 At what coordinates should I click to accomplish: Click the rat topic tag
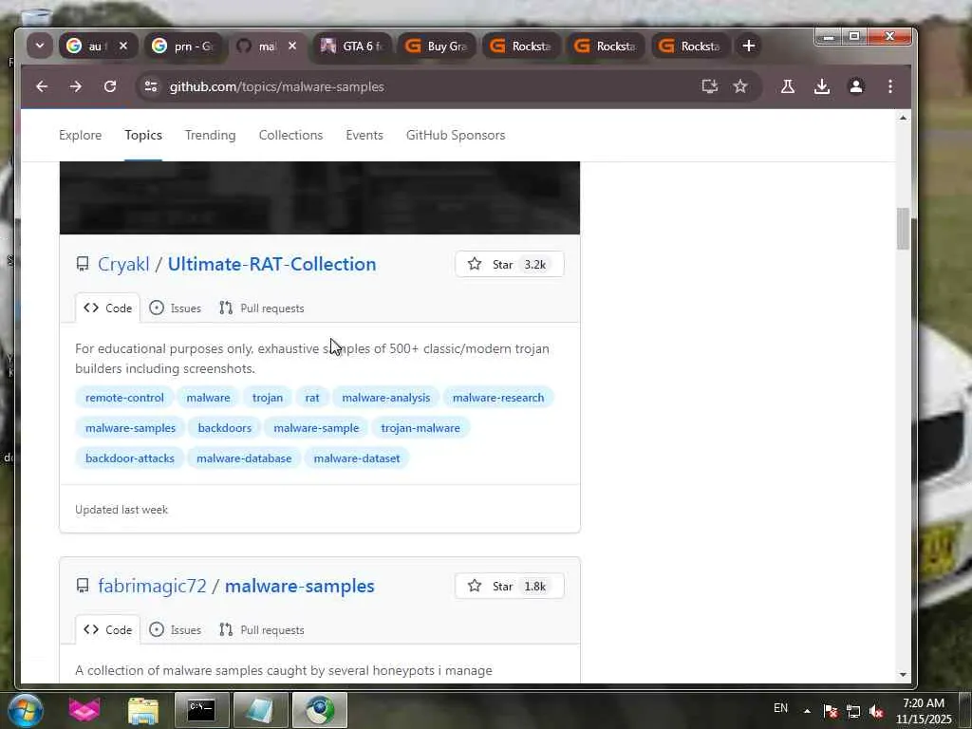click(x=311, y=398)
